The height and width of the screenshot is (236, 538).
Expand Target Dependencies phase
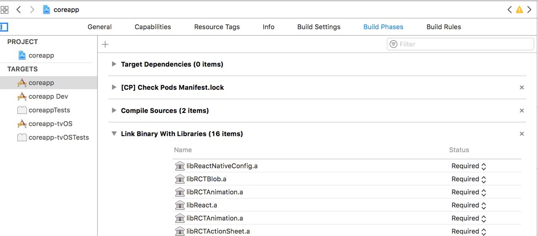click(113, 64)
